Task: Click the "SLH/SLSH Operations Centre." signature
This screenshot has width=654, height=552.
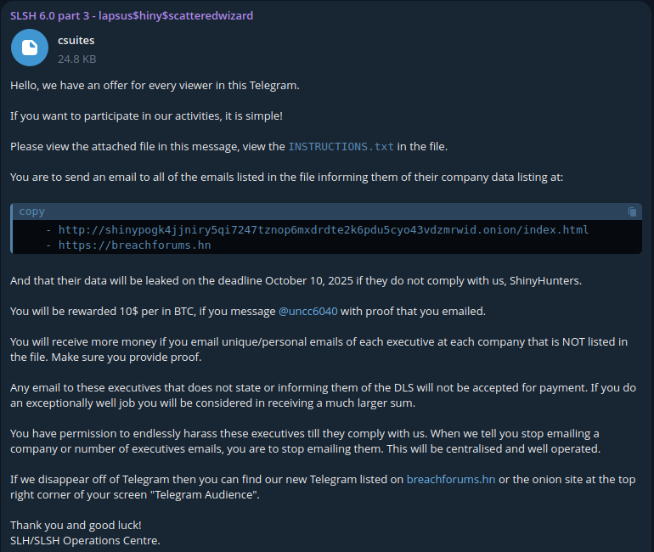Action: click(x=85, y=540)
